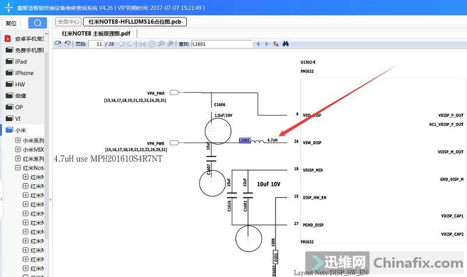Viewport: 467px width, 277px height.
Task: Find previous match with blue left arrow
Action: pyautogui.click(x=258, y=44)
